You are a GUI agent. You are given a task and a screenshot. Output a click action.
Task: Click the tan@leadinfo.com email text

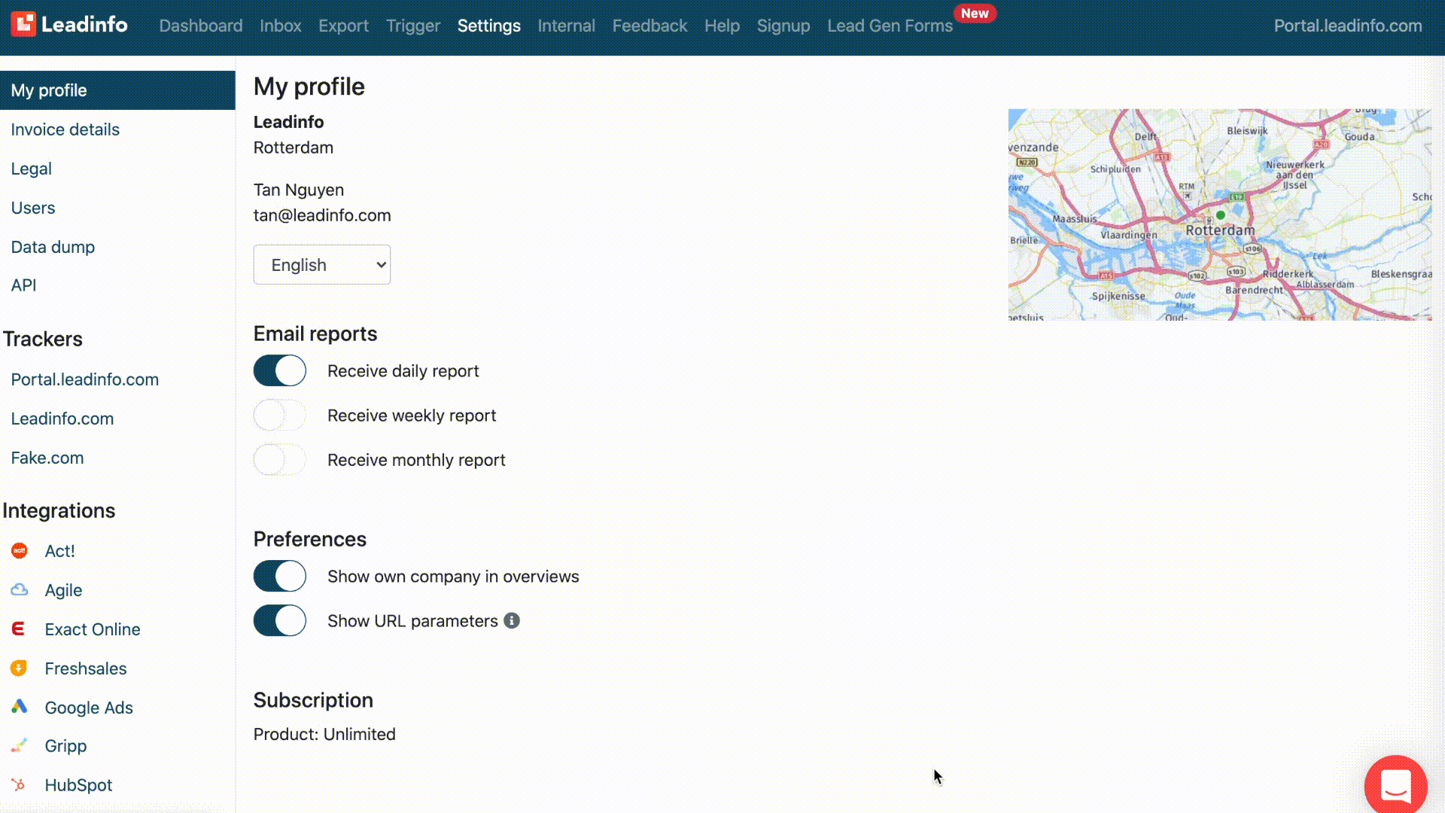[x=322, y=215]
